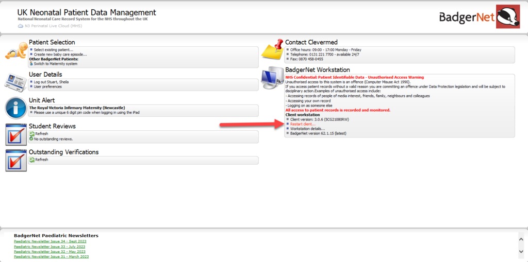Screen dimensions: 528x262
Task: Click the baby icon beside Patient Selection
Action: pyautogui.click(x=16, y=50)
